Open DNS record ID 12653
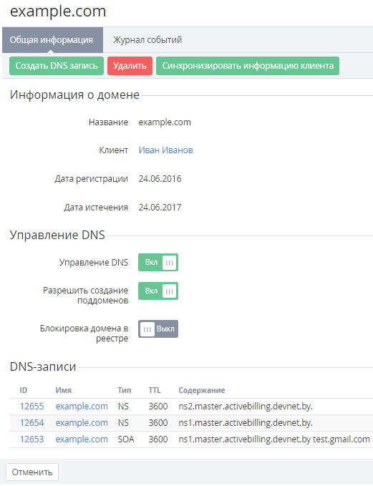Screen dimensions: 373x486 [32, 439]
